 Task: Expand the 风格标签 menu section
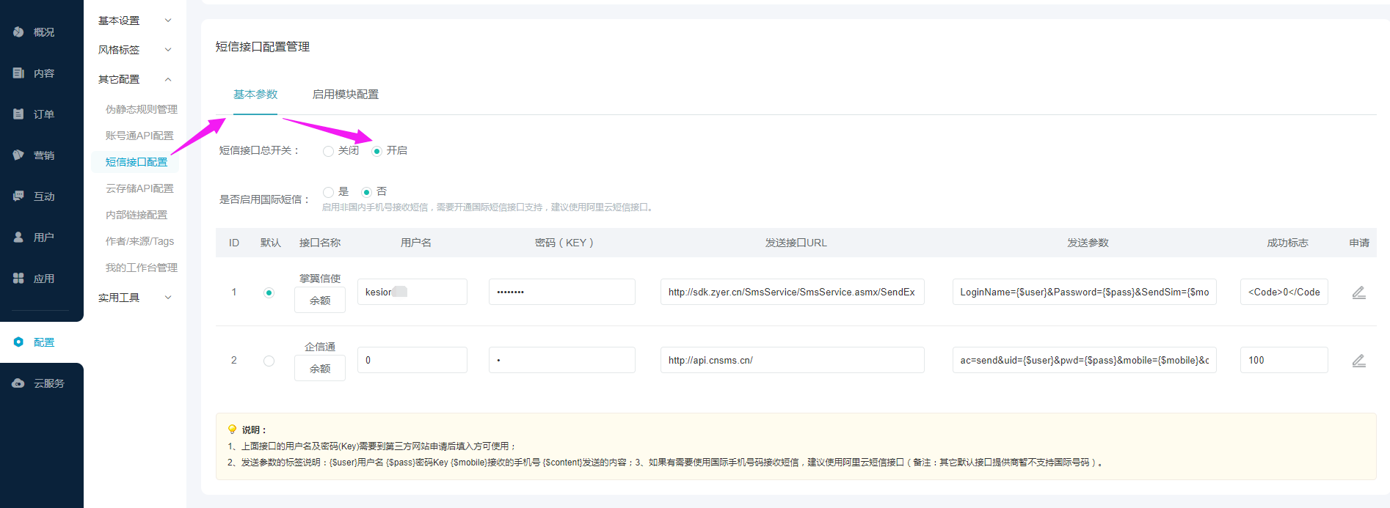[135, 50]
